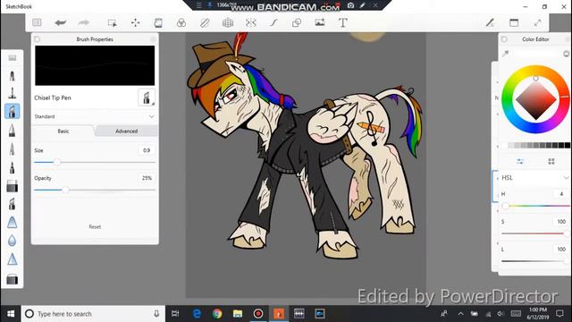Screen dimensions: 572x322
Task: Open the Windows Start menu
Action: 11,314
